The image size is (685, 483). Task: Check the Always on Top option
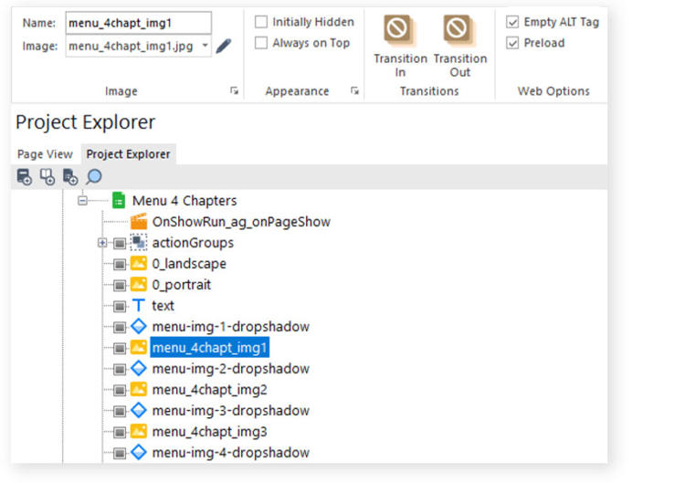point(261,43)
